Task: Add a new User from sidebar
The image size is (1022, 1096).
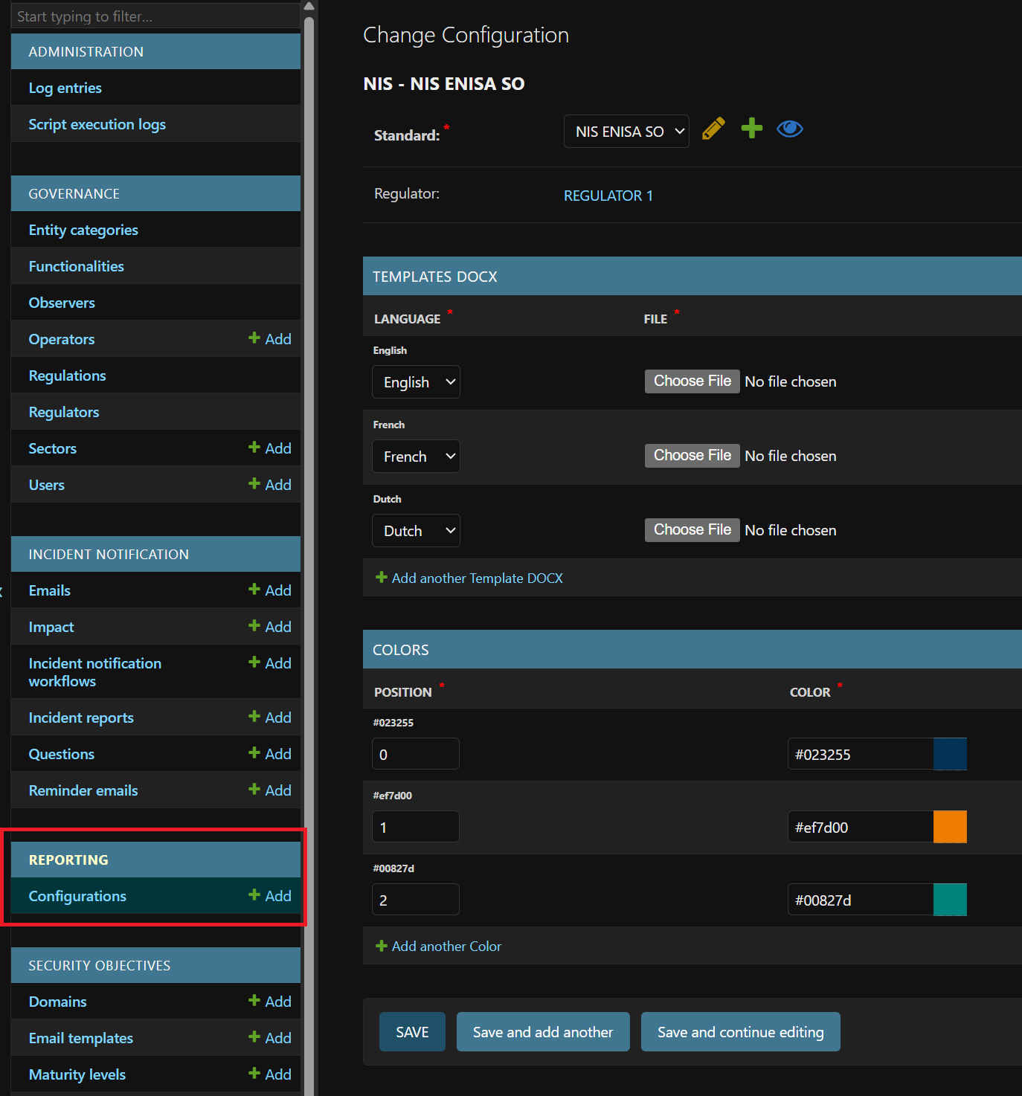Action: click(270, 485)
